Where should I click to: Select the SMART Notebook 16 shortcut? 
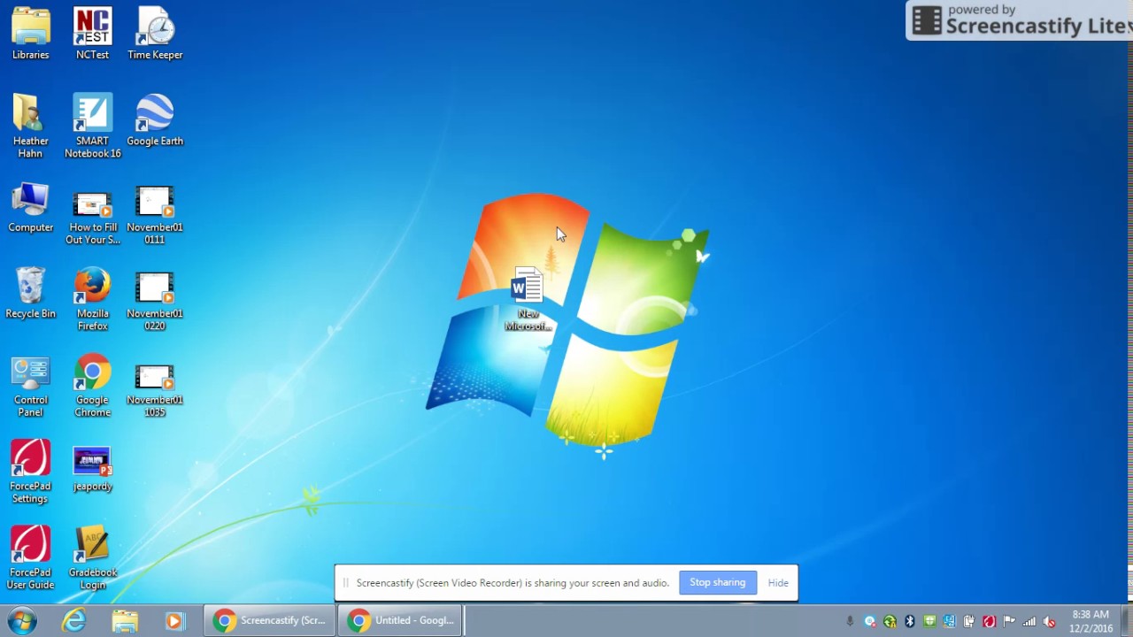click(92, 126)
